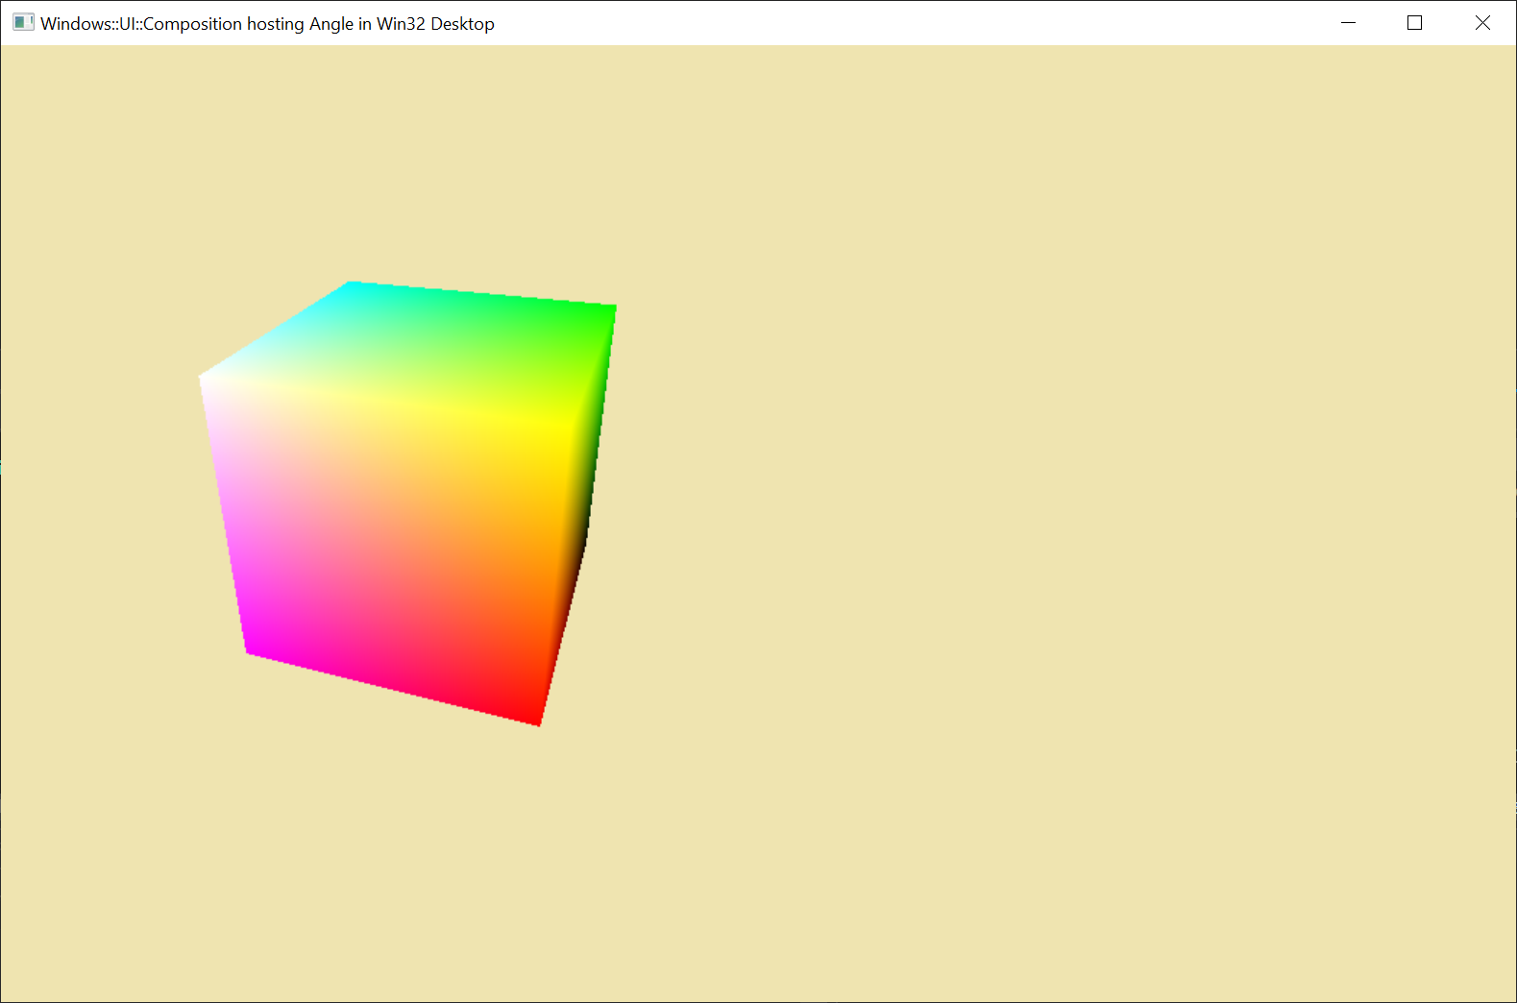Click the bright green corner of the cube
The image size is (1517, 1003).
coord(609,310)
